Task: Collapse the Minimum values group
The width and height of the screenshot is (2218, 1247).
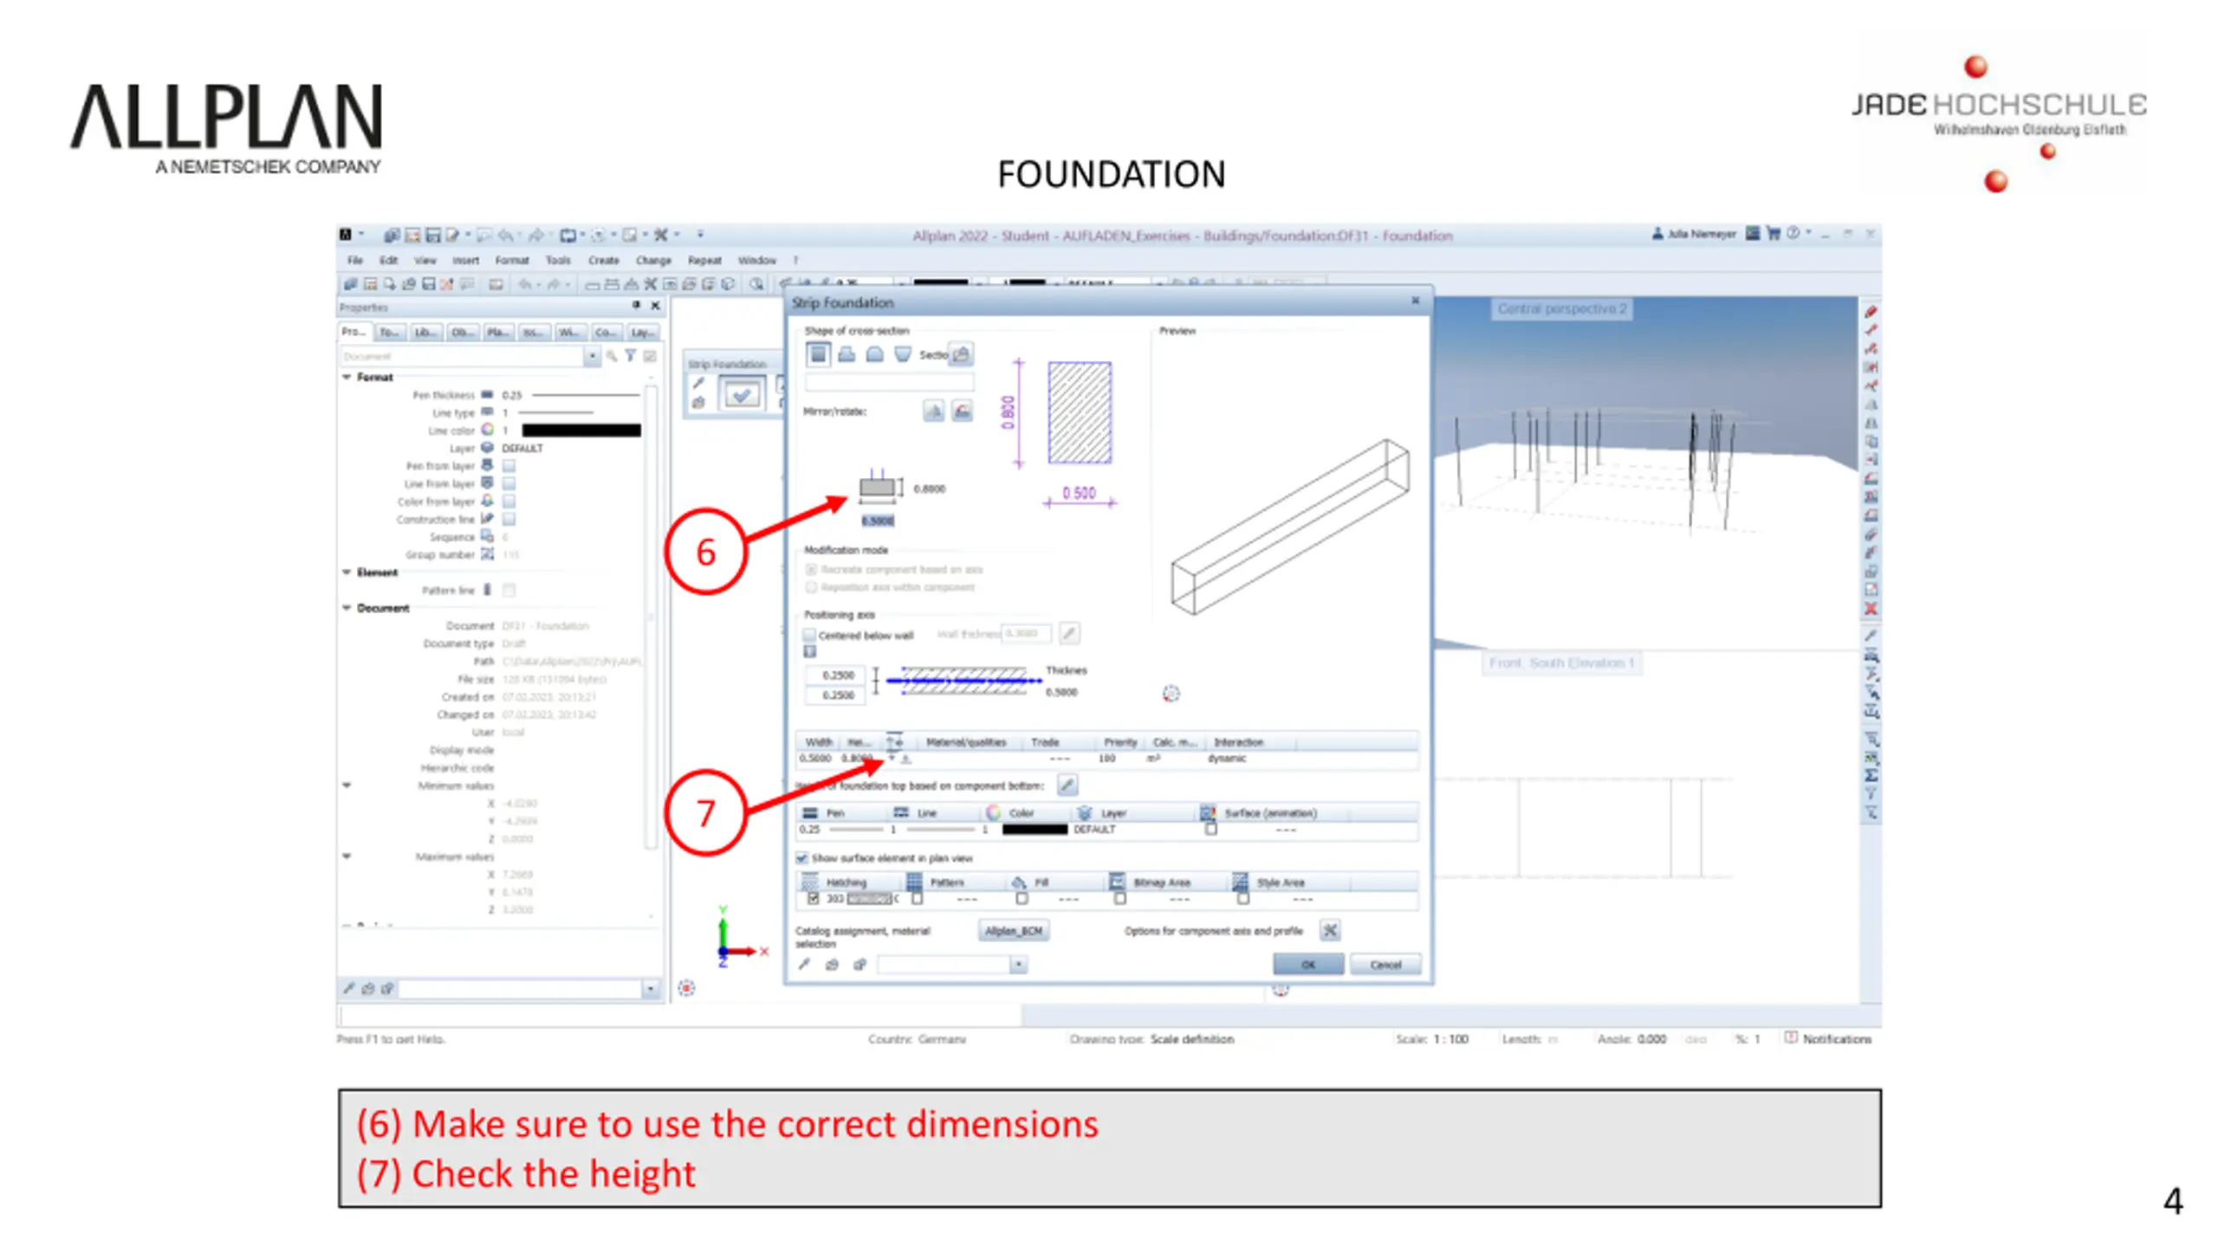Action: coord(347,785)
